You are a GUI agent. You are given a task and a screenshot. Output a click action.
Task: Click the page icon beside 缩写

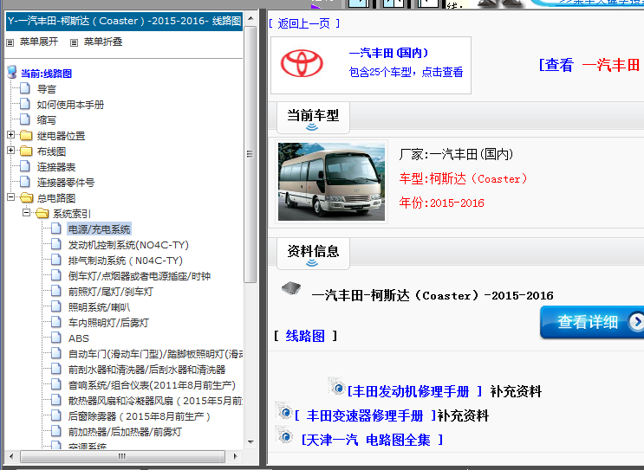25,119
